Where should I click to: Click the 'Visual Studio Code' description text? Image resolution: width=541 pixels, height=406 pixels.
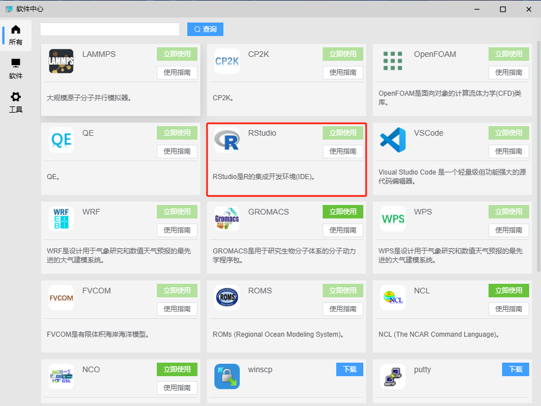[452, 177]
